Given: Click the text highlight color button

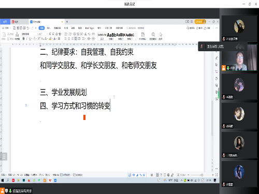Looking at the screenshot, I should point(50,39).
